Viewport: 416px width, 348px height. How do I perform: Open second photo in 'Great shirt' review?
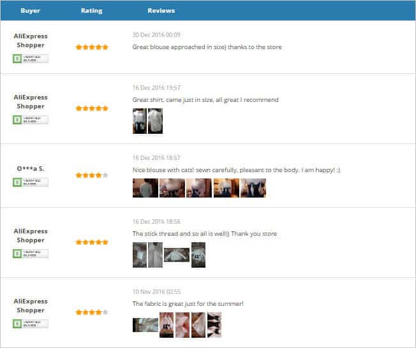tap(155, 121)
